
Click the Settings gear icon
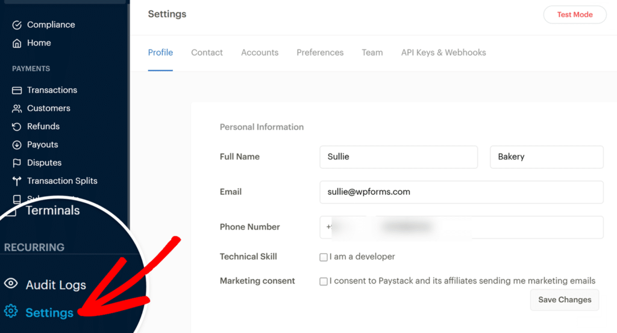pos(11,311)
